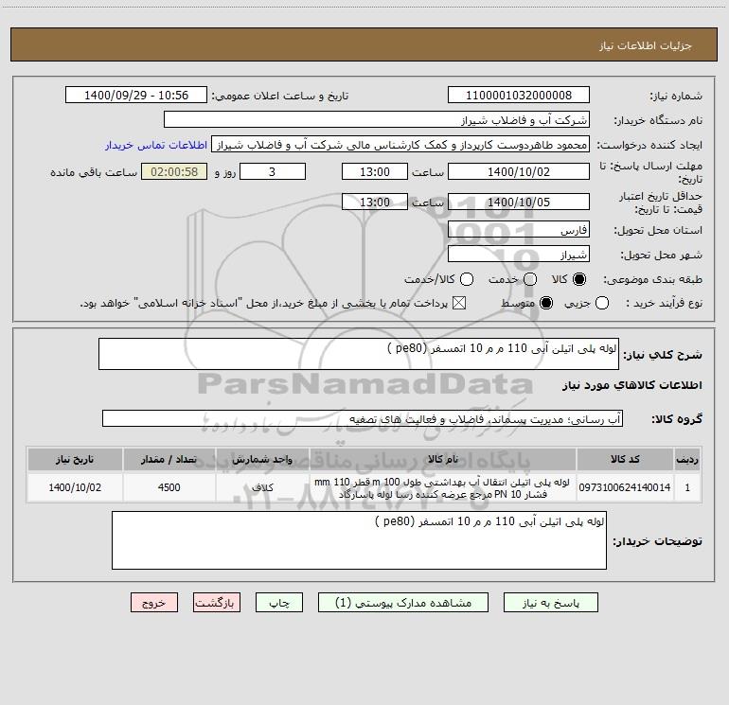729x705 pixels.
Task: Click the need date cell 1400/10/02
Action: pos(75,487)
